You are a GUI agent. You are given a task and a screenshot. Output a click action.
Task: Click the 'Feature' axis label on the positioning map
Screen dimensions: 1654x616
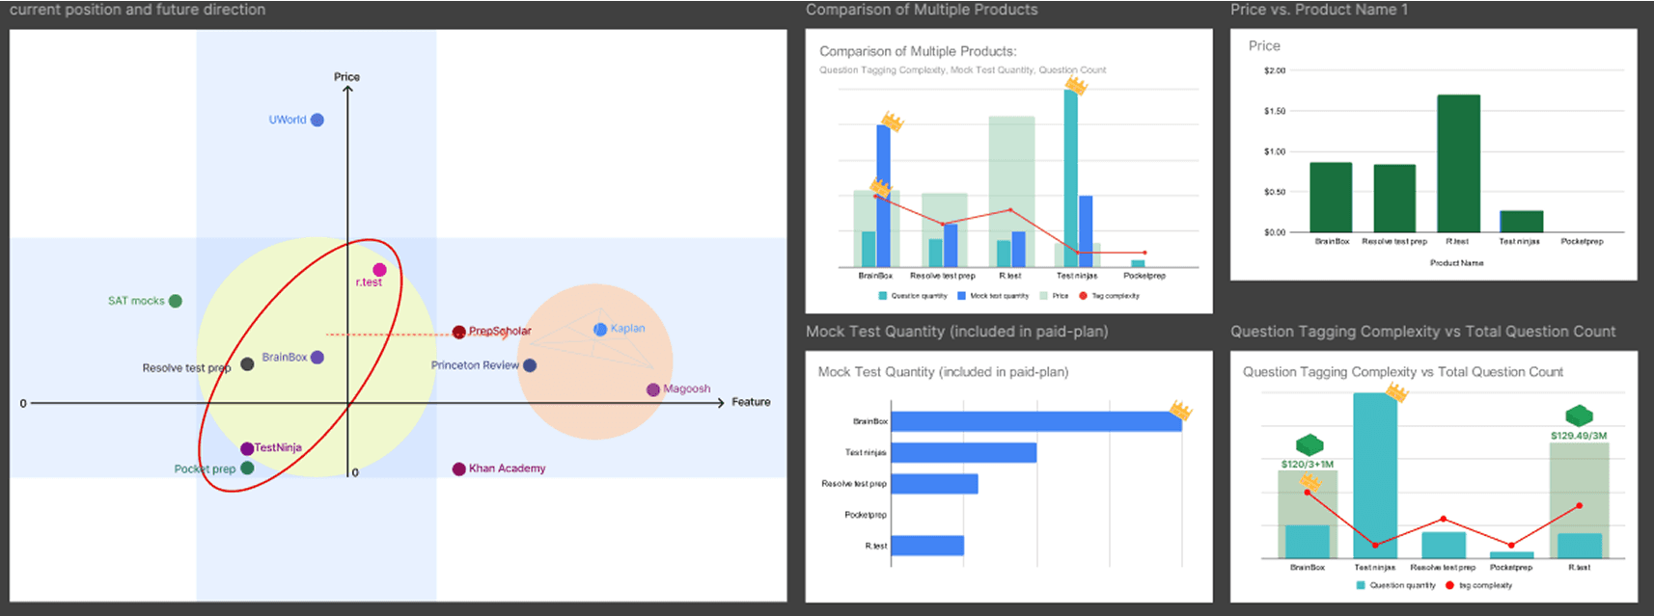coord(751,402)
